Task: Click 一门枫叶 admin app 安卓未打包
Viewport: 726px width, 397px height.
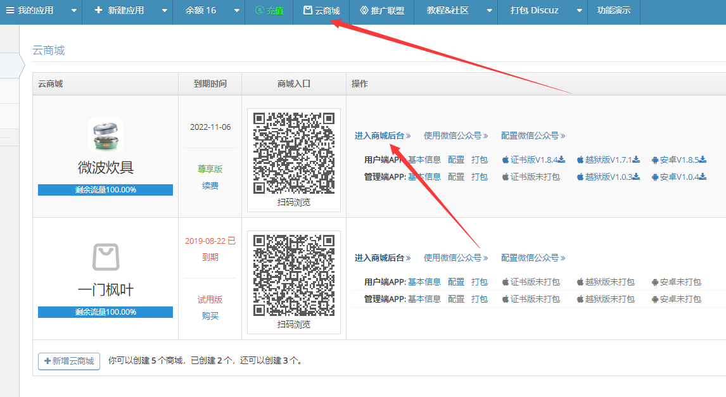Action: point(677,299)
